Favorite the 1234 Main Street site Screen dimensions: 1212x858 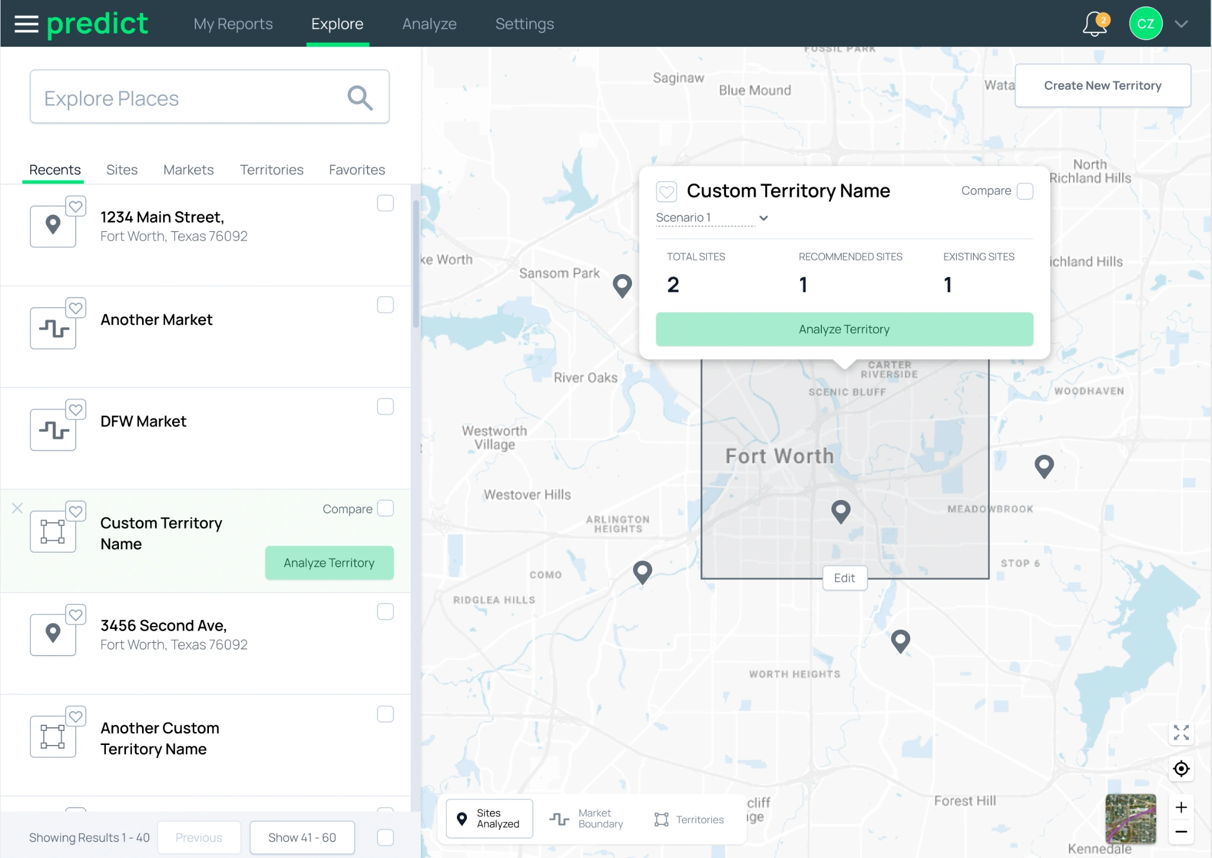[x=76, y=206]
